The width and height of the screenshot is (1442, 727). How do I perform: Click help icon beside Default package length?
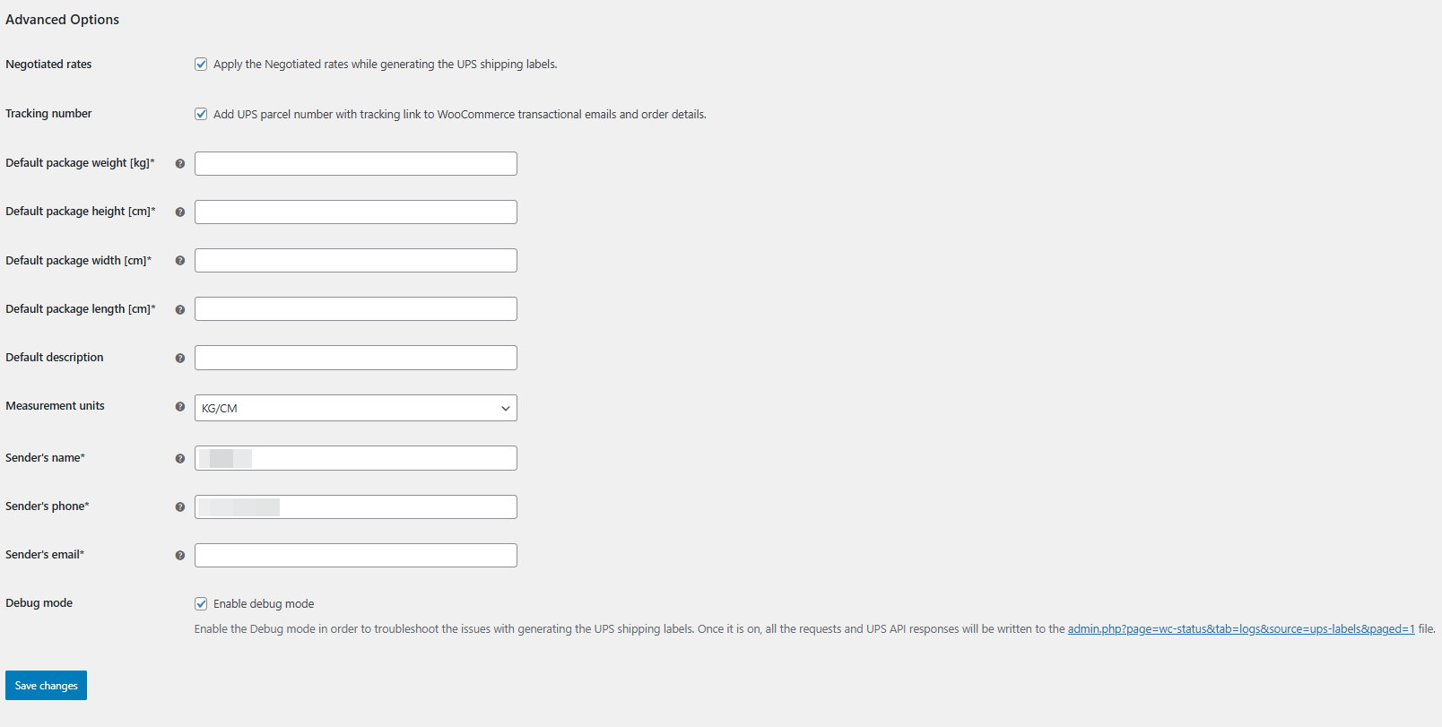(x=180, y=309)
